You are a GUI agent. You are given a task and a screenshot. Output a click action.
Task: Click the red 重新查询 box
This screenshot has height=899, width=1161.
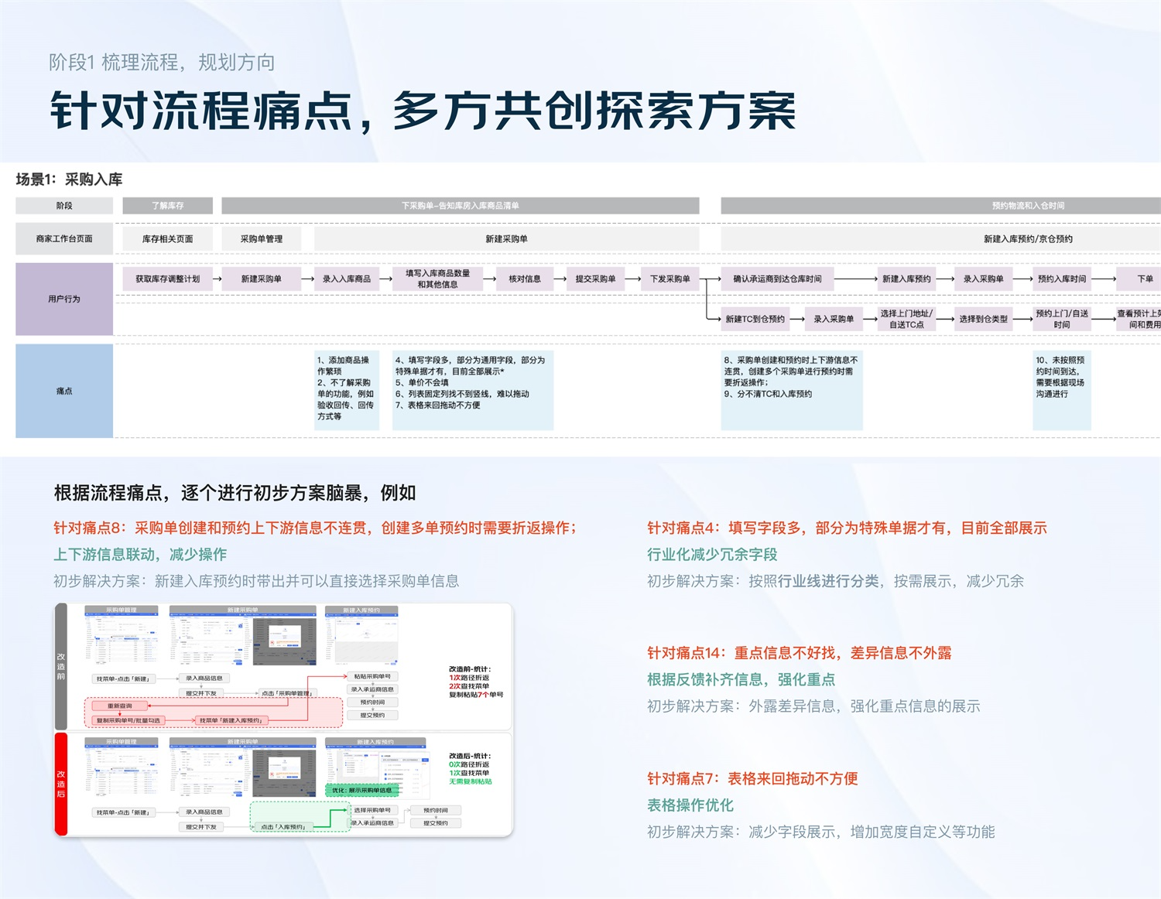pyautogui.click(x=119, y=706)
